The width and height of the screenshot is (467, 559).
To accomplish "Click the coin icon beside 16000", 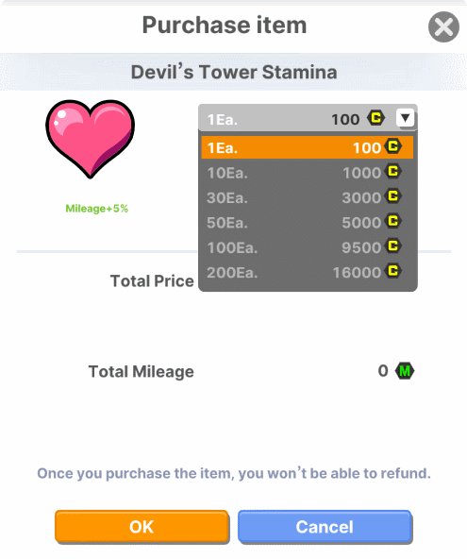I will [393, 271].
